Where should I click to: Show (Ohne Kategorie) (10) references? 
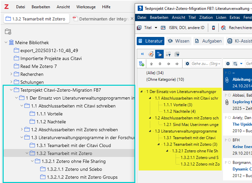165,79
